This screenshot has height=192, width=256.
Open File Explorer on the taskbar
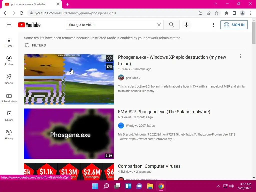[x=150, y=186]
